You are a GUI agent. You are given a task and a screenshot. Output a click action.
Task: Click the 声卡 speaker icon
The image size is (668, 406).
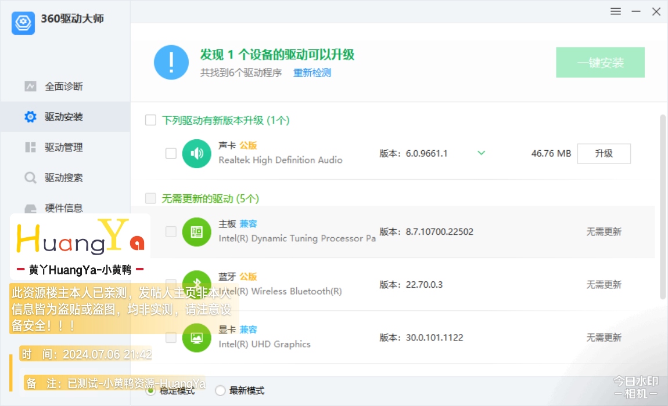196,154
